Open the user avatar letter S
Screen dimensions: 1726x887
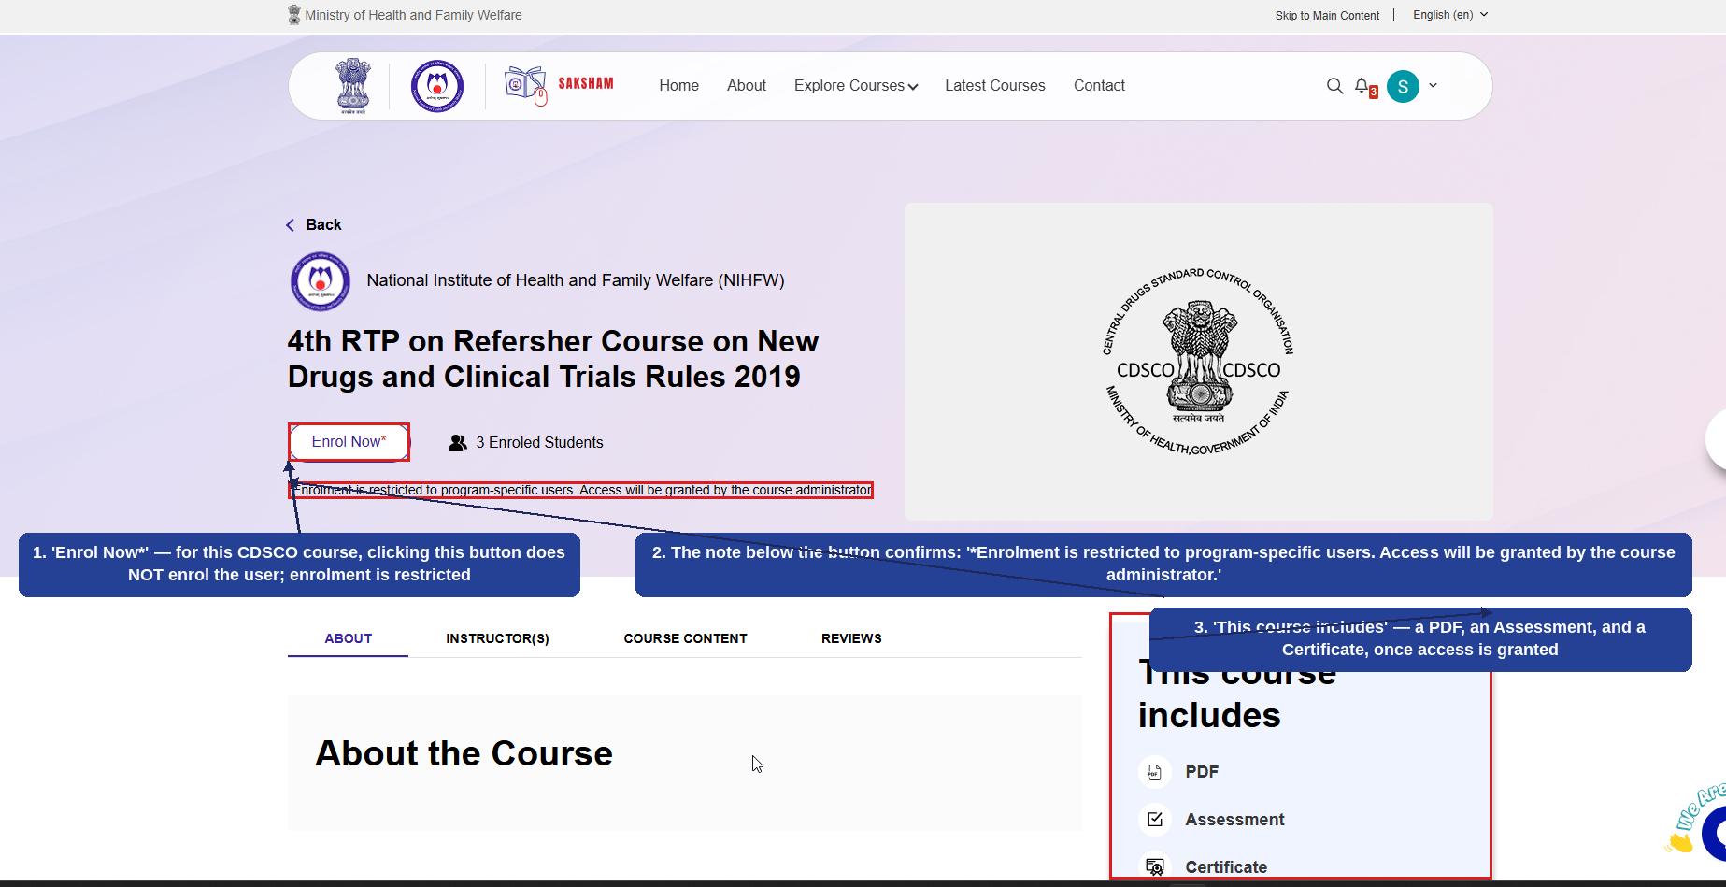click(1403, 86)
